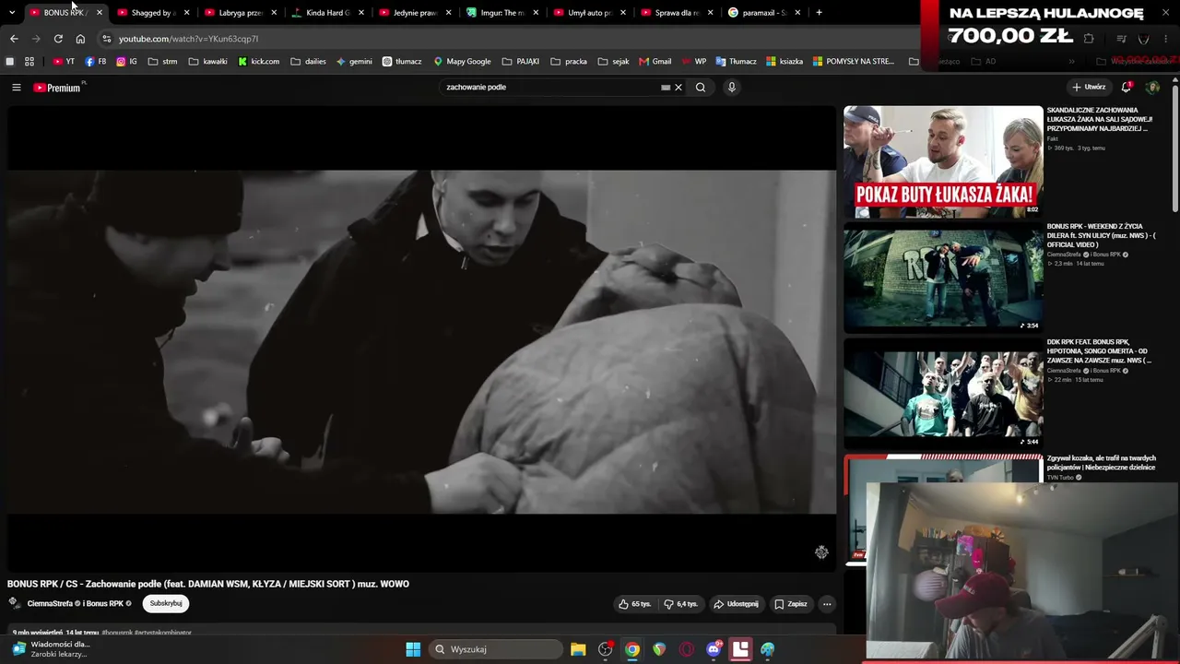Open the apps grid bookmark icon
The height and width of the screenshot is (664, 1180).
tap(29, 62)
